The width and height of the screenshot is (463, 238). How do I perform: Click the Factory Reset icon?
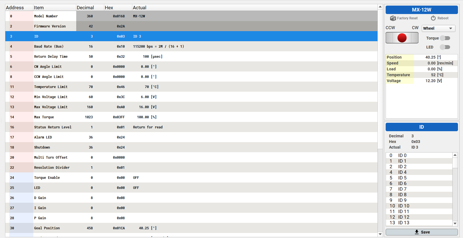coord(393,18)
